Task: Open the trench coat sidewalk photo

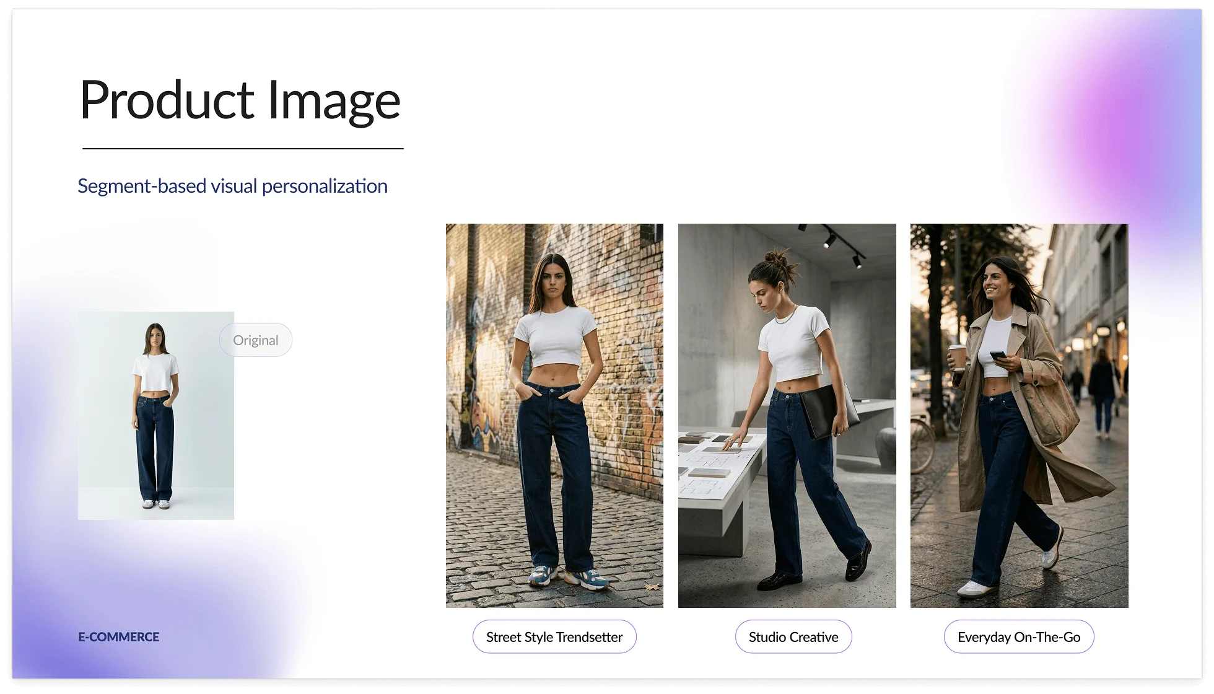Action: (x=1019, y=415)
